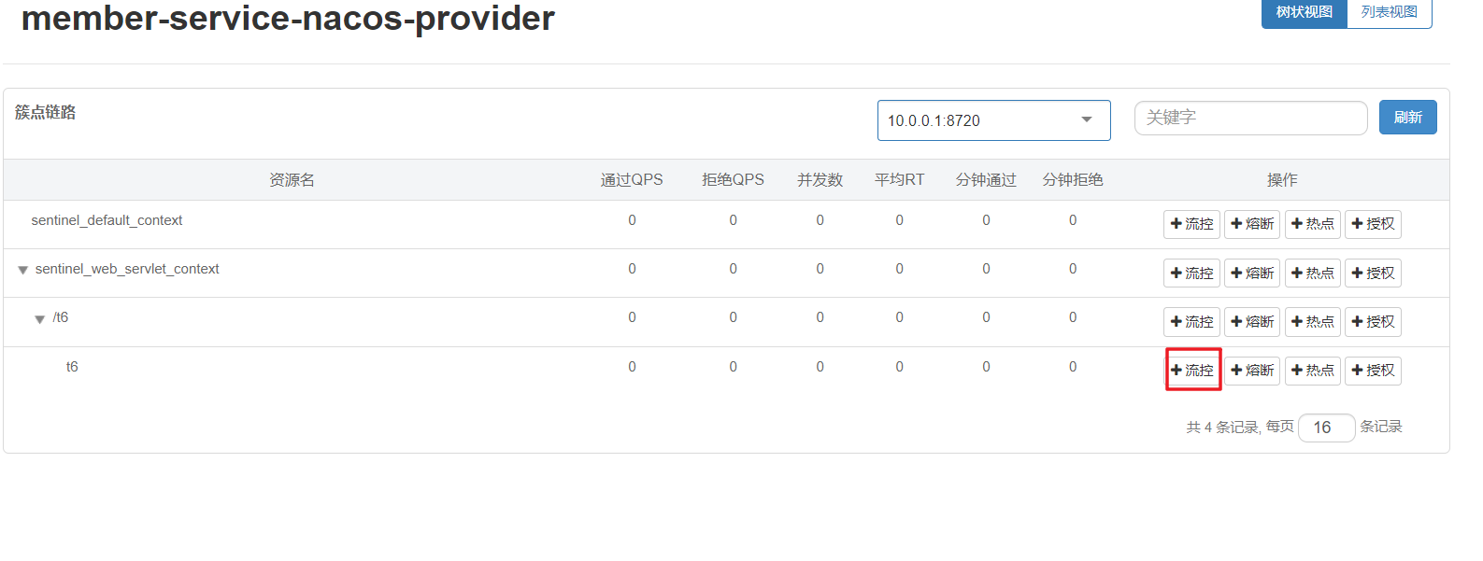Open the 10.0.0.1:8720 machine dropdown

point(993,120)
